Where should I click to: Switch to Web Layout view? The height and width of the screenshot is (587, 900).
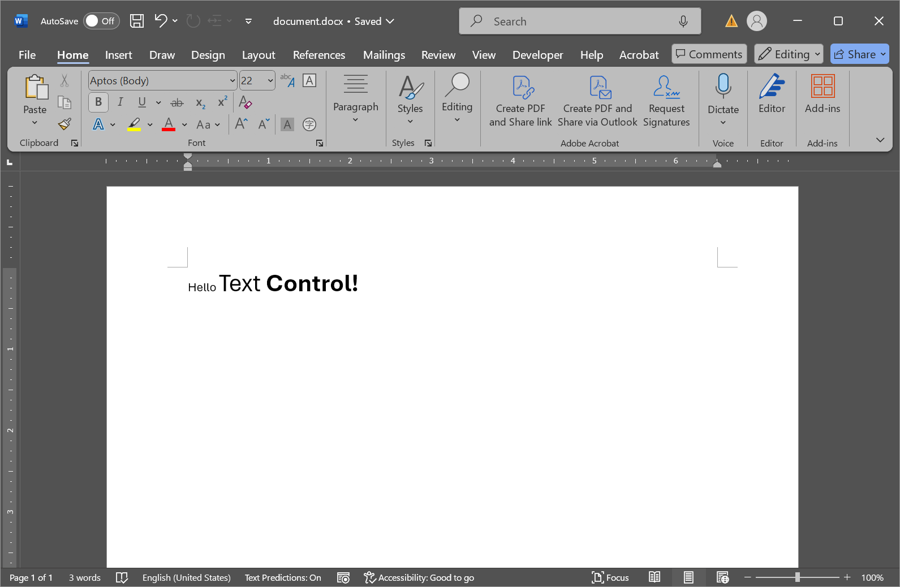[x=722, y=577]
